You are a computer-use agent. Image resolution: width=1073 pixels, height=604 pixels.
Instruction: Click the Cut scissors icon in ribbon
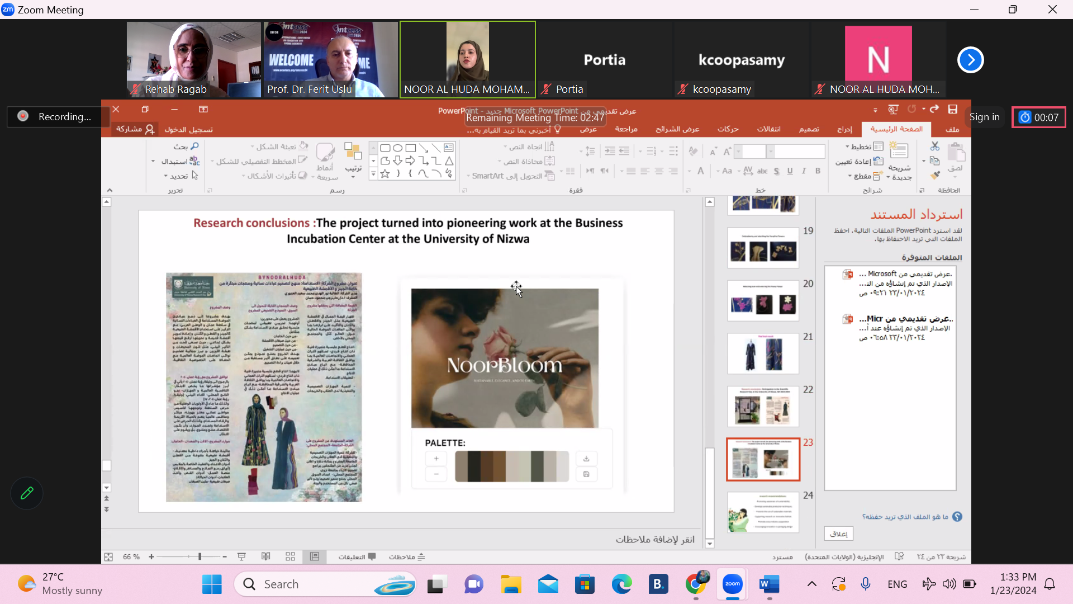coord(935,146)
